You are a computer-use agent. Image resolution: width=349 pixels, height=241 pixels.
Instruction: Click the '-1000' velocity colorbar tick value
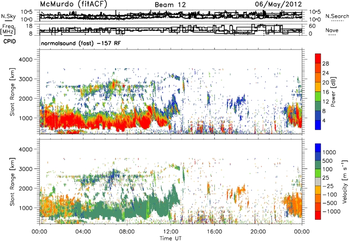[x=332, y=211]
